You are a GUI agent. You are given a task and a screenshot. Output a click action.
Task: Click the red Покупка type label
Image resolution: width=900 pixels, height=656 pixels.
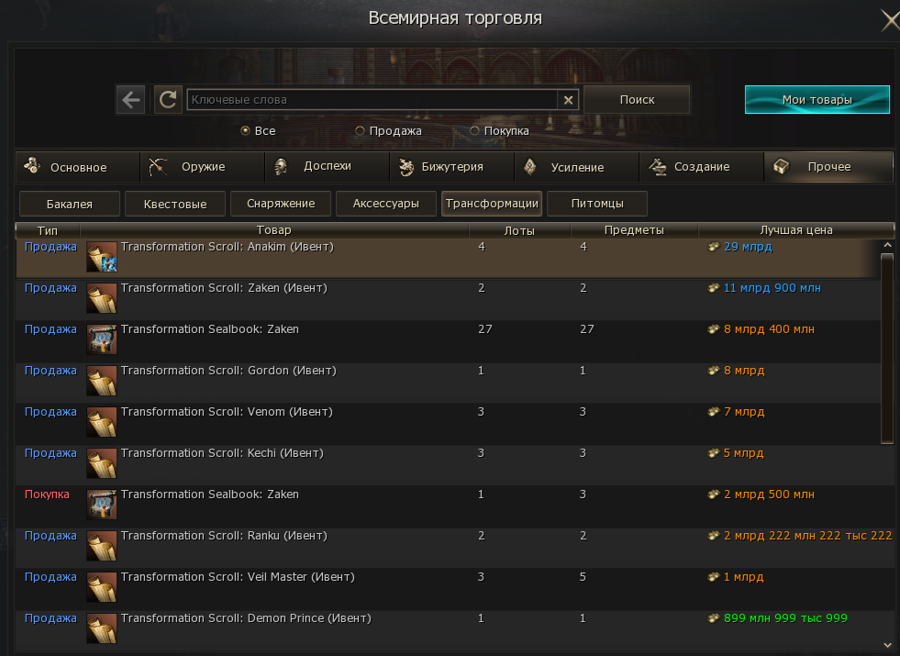pos(47,495)
